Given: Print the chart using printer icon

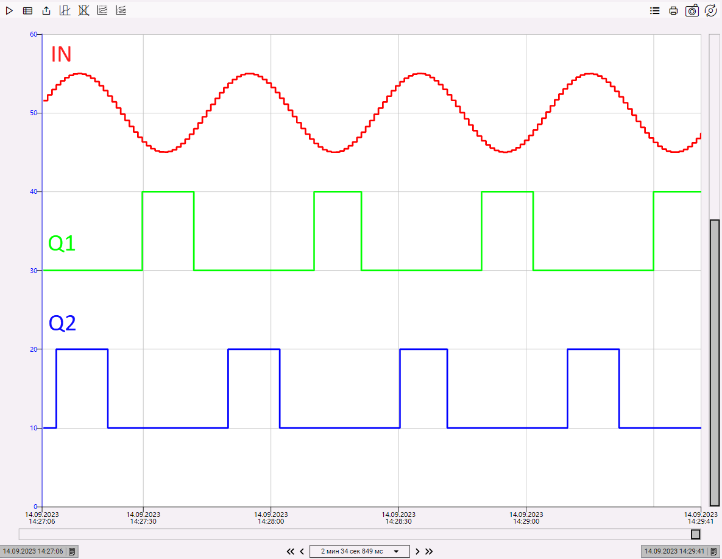Looking at the screenshot, I should [x=673, y=10].
